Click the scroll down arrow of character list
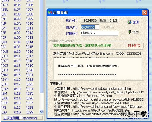152x122 pixels. pos(41,112)
